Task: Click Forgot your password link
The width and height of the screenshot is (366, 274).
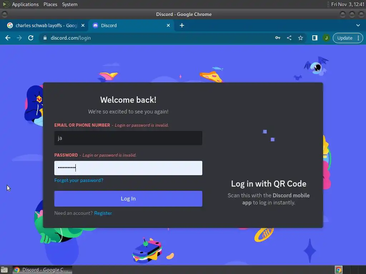Action: [79, 180]
